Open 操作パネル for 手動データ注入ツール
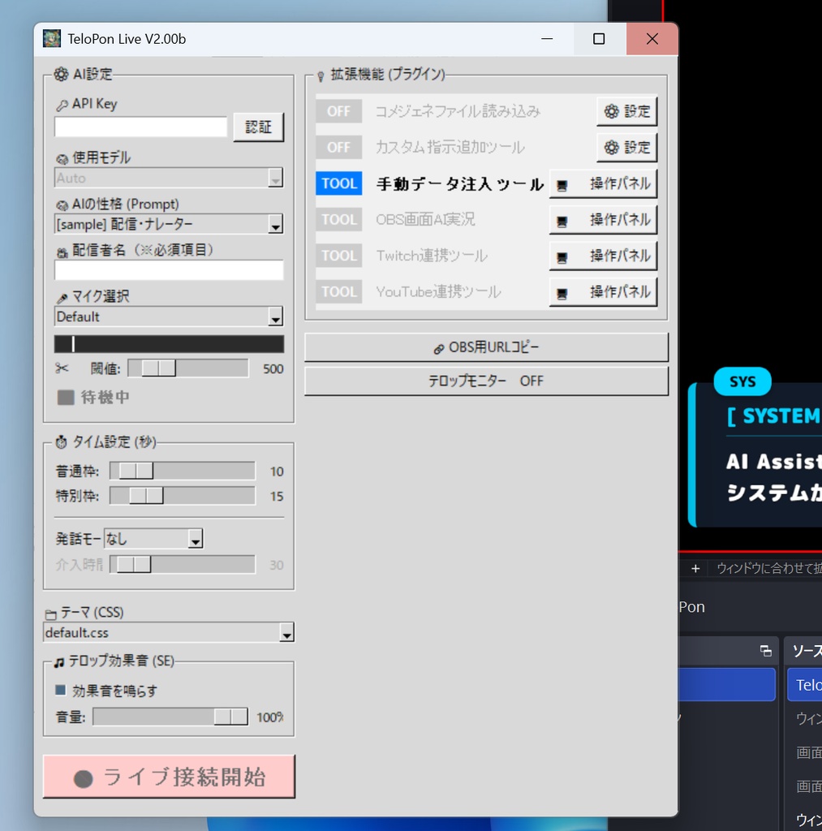 coord(603,183)
